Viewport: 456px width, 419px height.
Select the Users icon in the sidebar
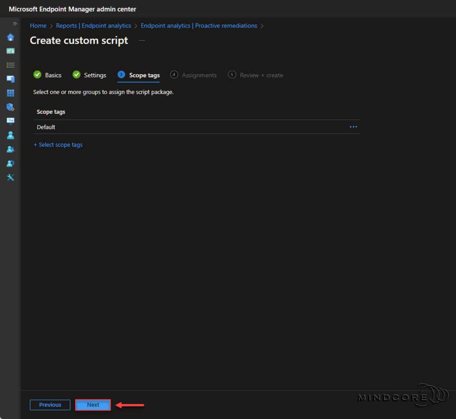pyautogui.click(x=10, y=135)
